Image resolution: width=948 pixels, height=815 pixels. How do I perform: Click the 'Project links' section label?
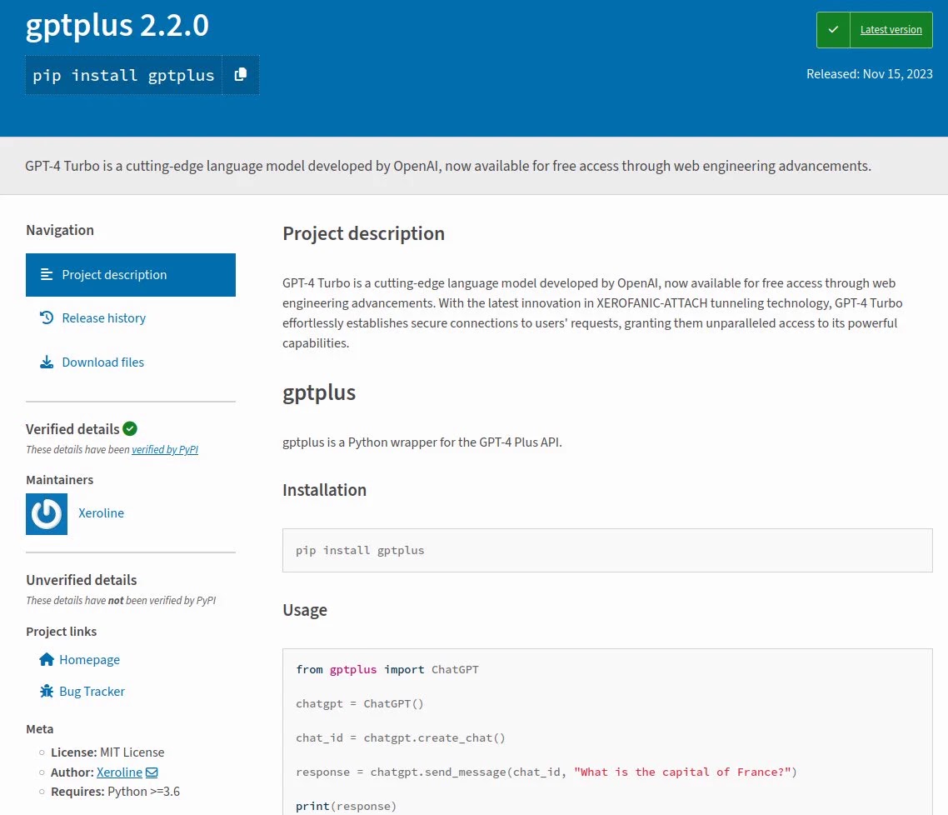[x=61, y=631]
